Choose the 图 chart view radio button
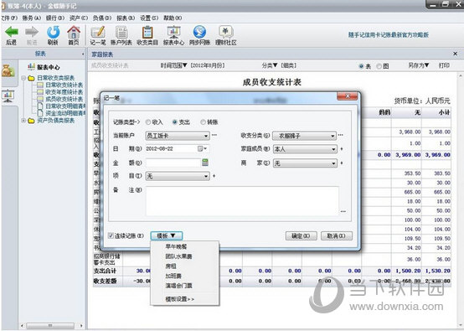The width and height of the screenshot is (464, 331). 379,66
